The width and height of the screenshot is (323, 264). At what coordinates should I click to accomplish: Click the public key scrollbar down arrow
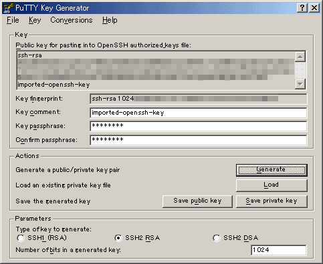pos(300,84)
